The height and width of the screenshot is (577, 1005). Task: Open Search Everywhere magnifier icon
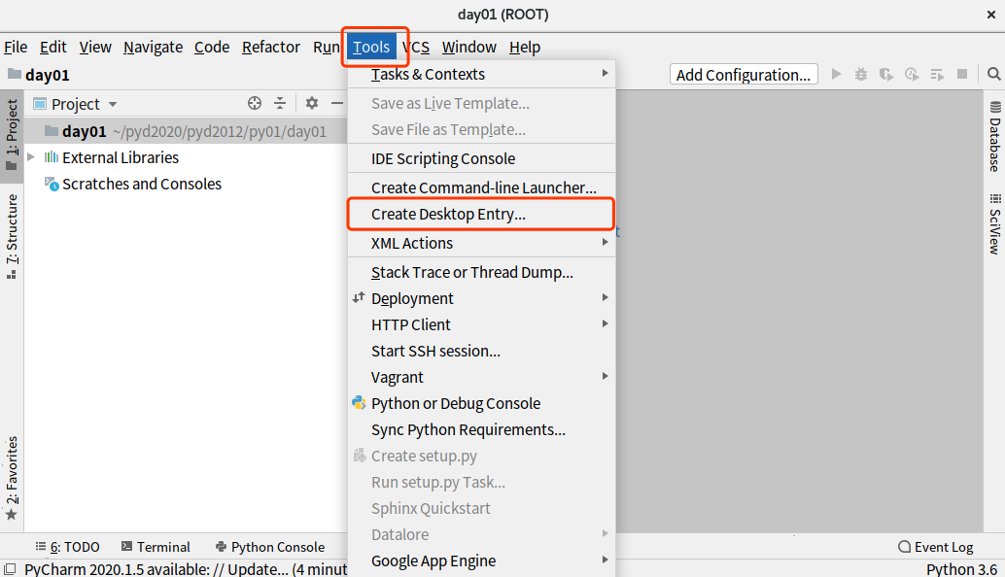click(994, 74)
